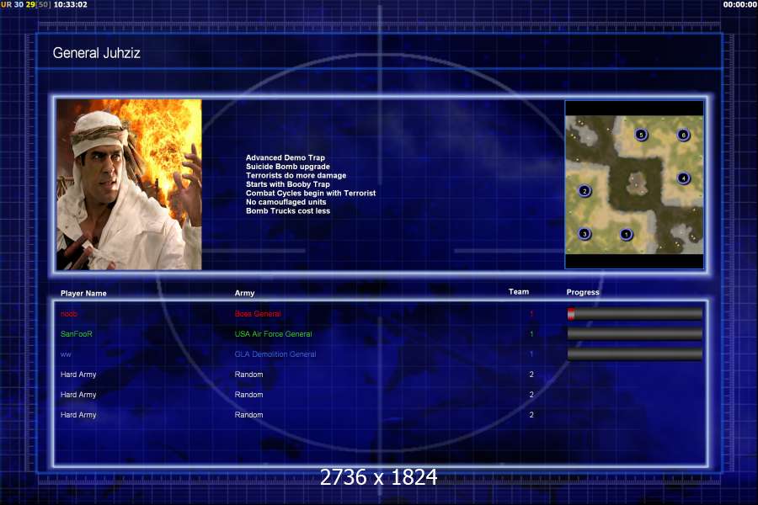The width and height of the screenshot is (758, 505).
Task: Select the player name "SanFooR"
Action: click(77, 334)
